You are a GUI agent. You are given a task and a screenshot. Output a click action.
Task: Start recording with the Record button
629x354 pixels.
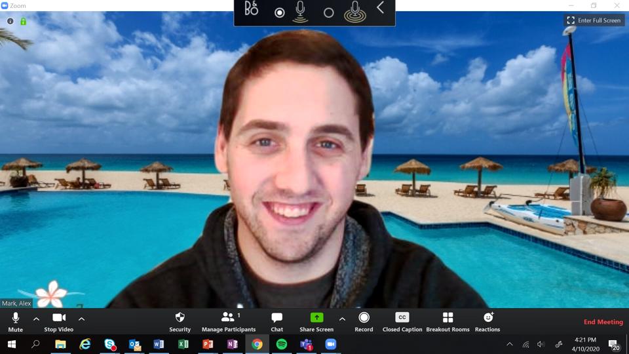(364, 321)
